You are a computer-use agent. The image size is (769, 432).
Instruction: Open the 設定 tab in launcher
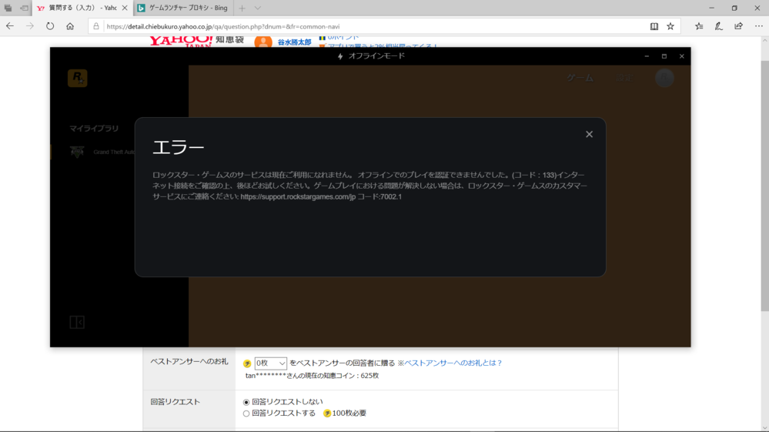(x=625, y=78)
